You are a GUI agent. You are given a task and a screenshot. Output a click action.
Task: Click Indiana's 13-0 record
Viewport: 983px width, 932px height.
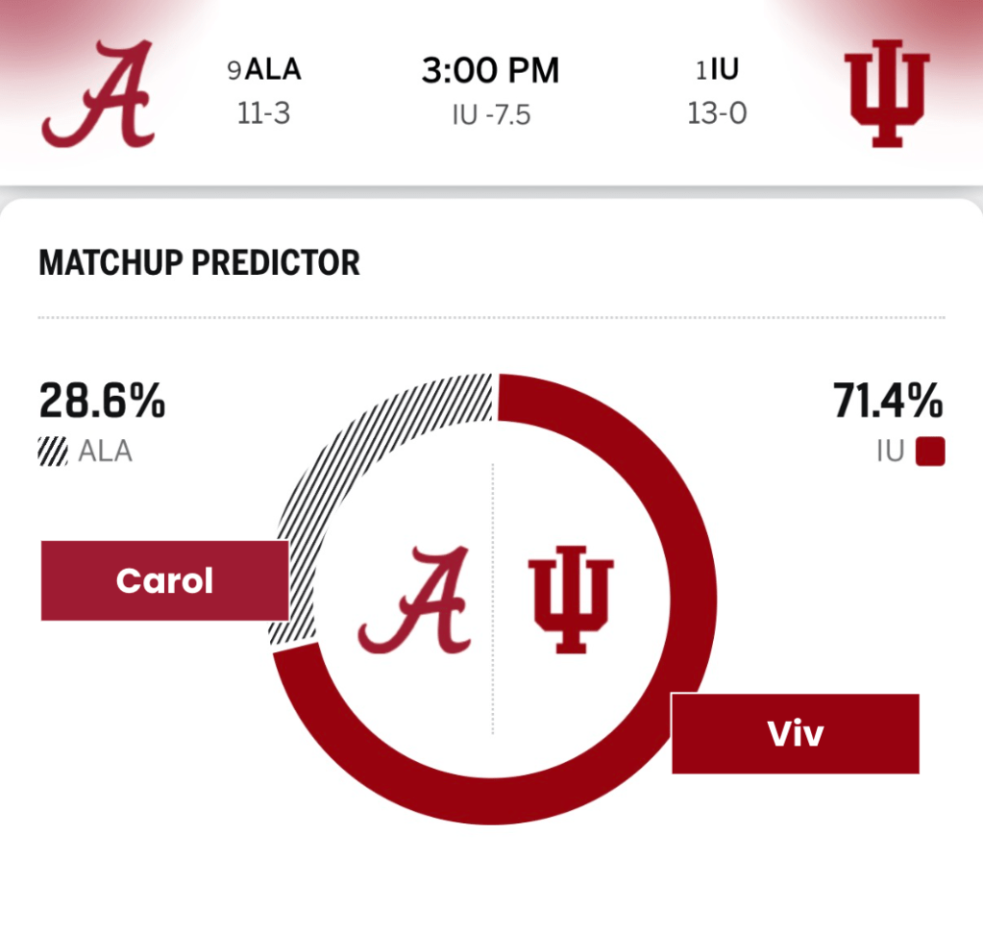pos(717,114)
